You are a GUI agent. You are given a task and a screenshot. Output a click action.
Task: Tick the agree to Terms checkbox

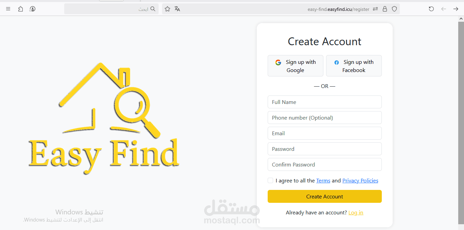click(270, 180)
